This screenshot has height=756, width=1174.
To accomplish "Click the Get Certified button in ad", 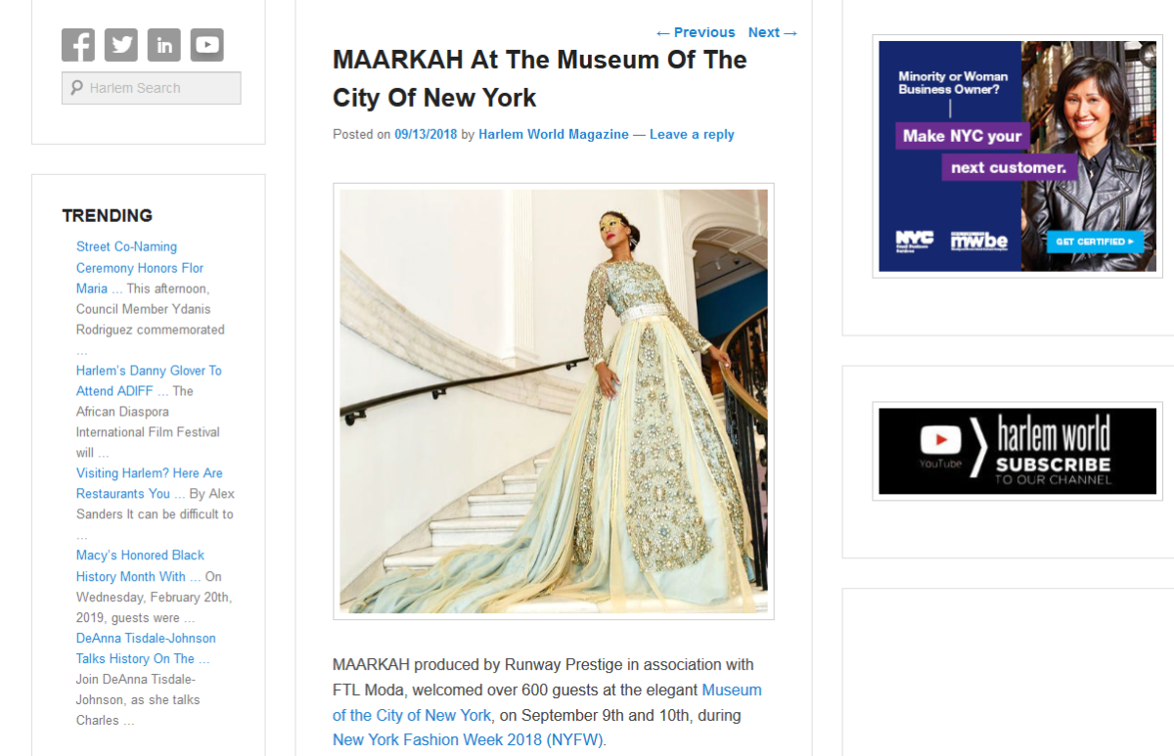I will (x=1096, y=241).
